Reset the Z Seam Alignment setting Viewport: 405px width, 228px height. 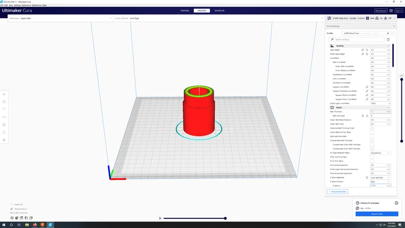[367, 178]
